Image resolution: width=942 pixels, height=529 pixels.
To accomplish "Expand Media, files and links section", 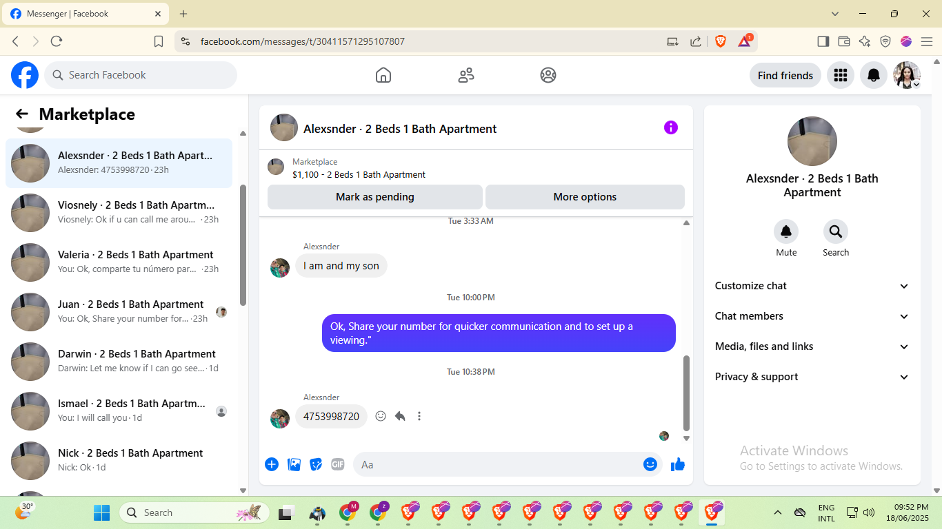I will 812,346.
